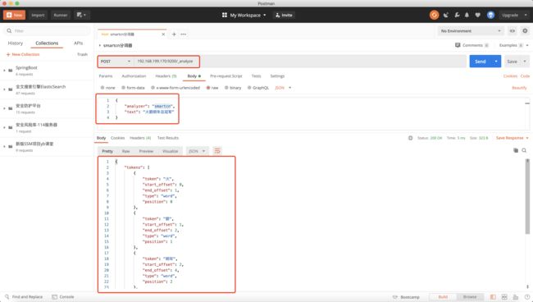
Task: Click the blue Send button
Action: click(480, 62)
